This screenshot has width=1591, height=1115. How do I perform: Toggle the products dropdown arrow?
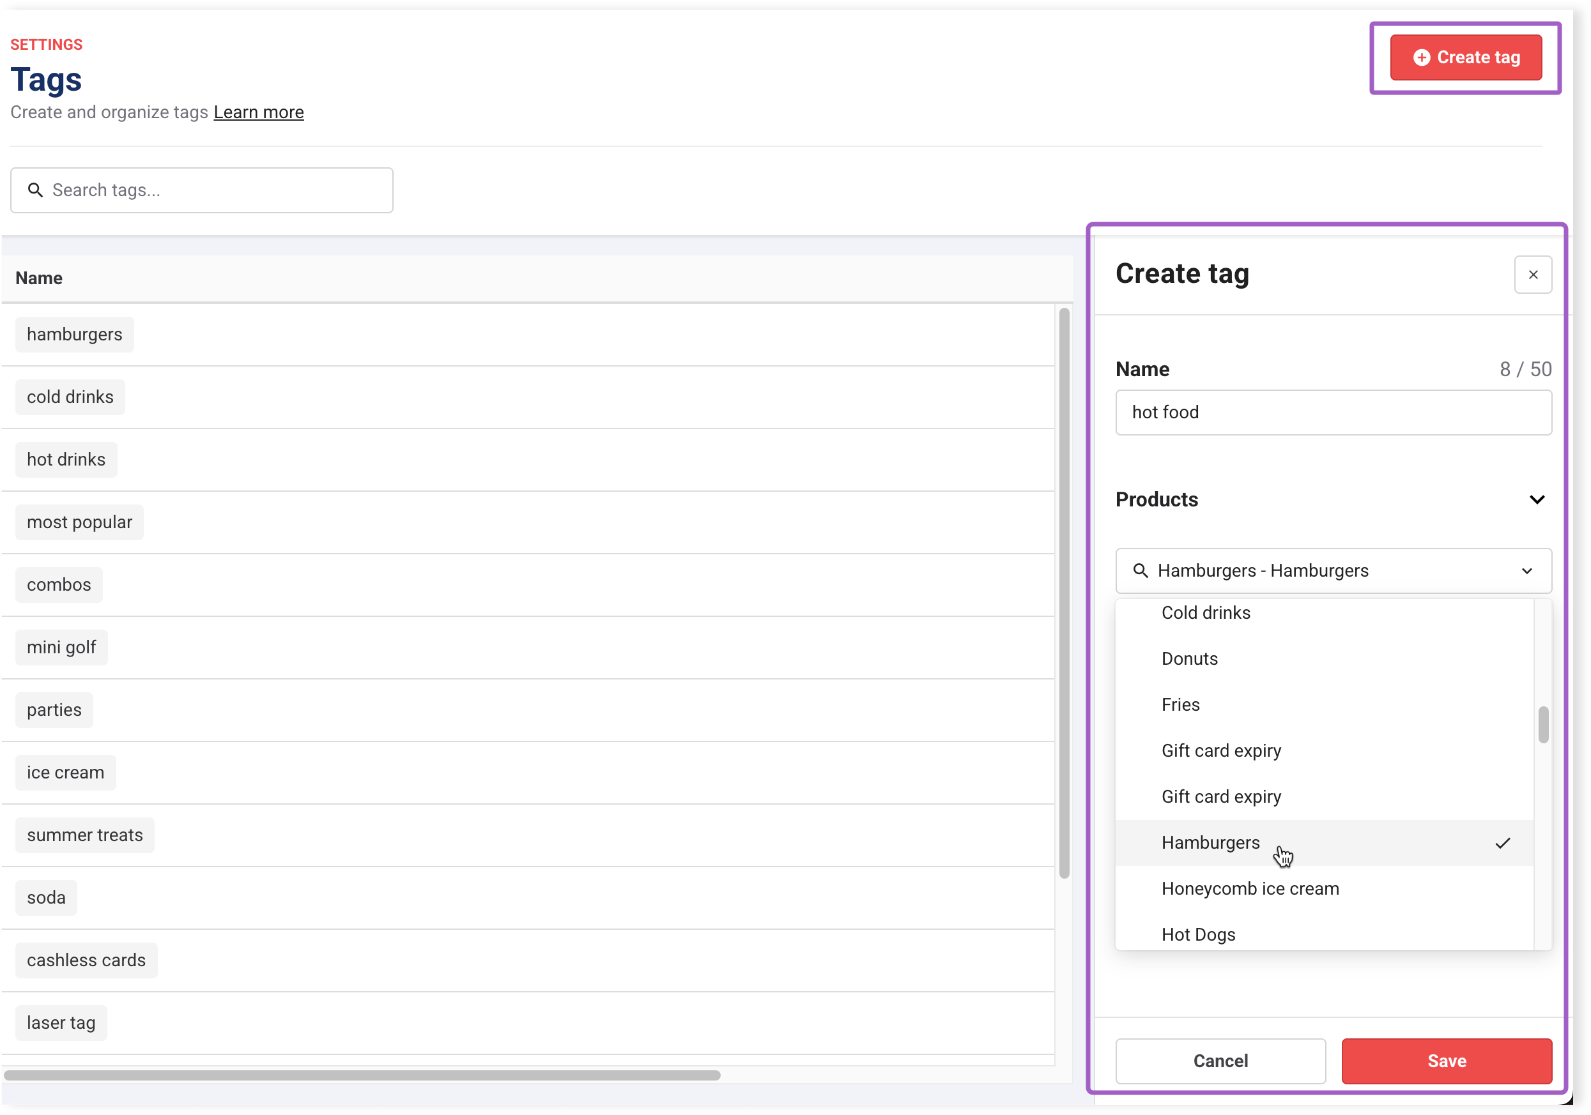coord(1526,571)
